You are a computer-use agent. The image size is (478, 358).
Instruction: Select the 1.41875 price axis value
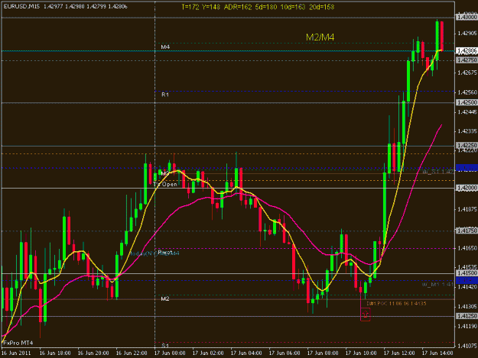tap(467, 209)
